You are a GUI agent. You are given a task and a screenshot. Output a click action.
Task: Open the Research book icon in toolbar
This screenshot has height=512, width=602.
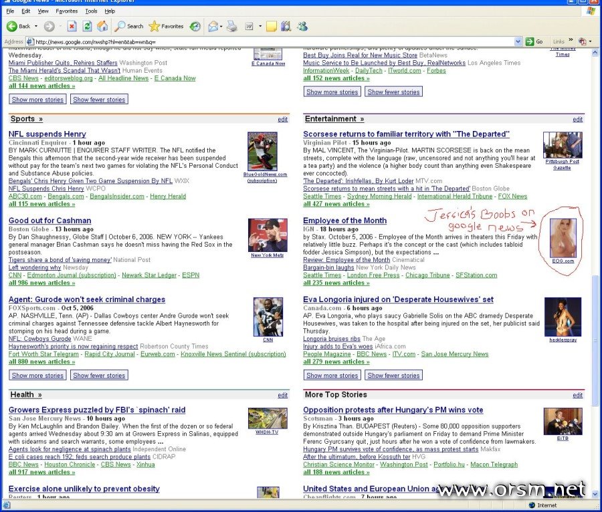(286, 26)
